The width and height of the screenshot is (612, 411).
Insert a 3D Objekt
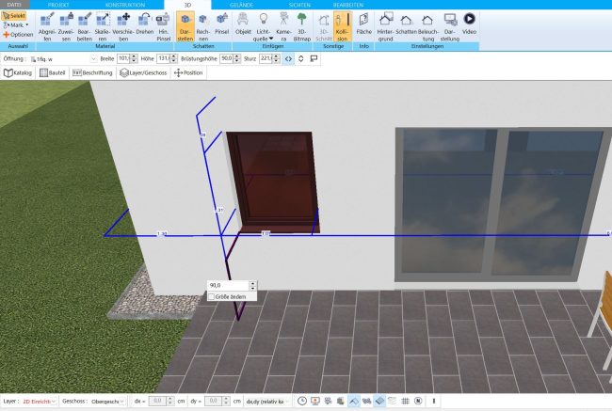(243, 24)
